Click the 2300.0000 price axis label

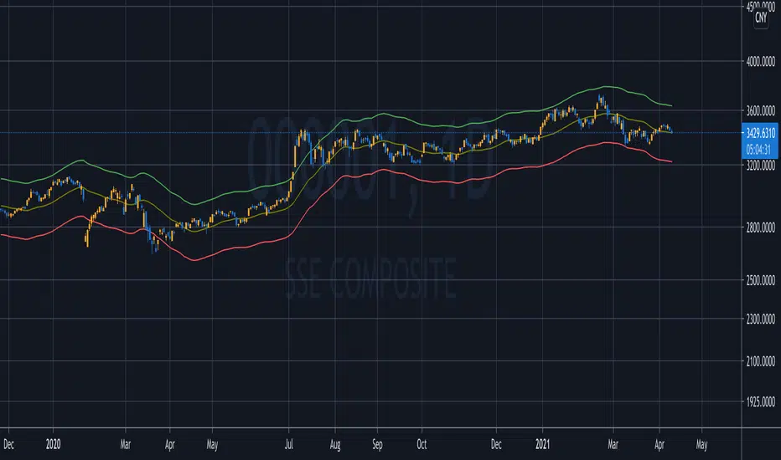coord(761,319)
